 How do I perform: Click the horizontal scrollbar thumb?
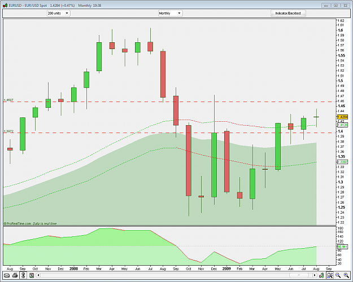point(299,275)
